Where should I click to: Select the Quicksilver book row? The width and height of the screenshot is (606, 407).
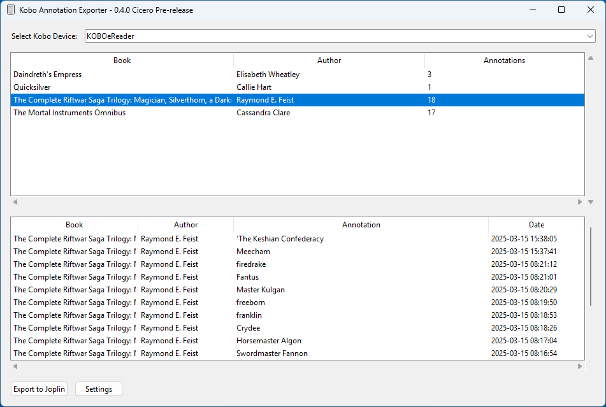tap(32, 87)
